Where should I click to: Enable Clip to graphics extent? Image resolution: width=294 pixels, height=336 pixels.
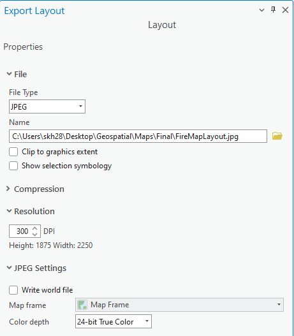pos(13,152)
